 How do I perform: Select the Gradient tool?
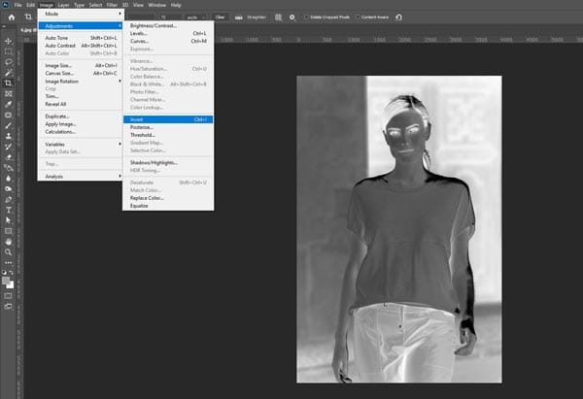(8, 168)
